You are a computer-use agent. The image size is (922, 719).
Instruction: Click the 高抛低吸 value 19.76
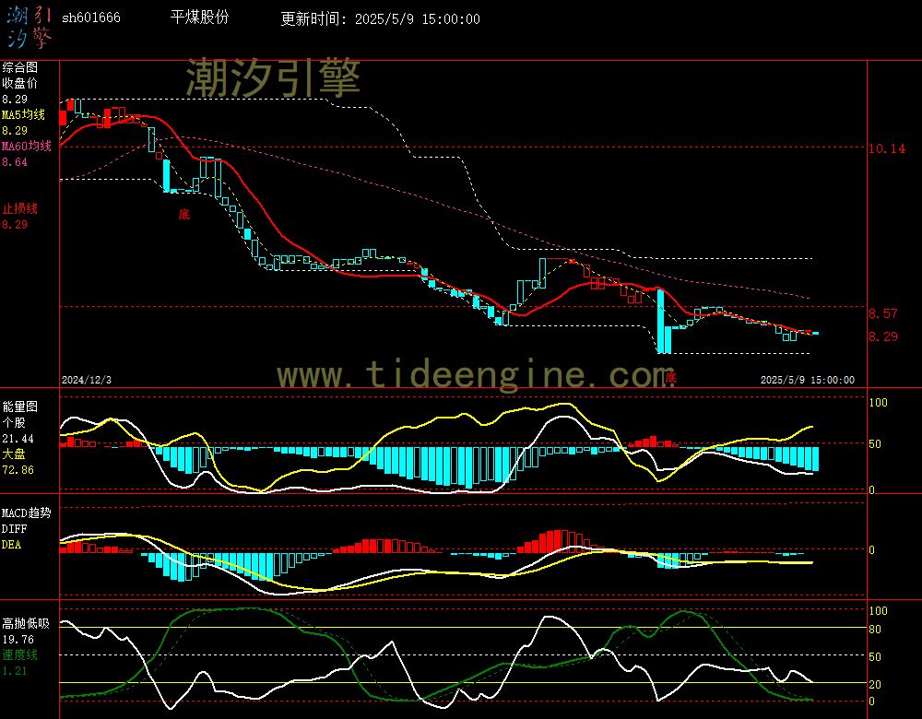[18, 639]
